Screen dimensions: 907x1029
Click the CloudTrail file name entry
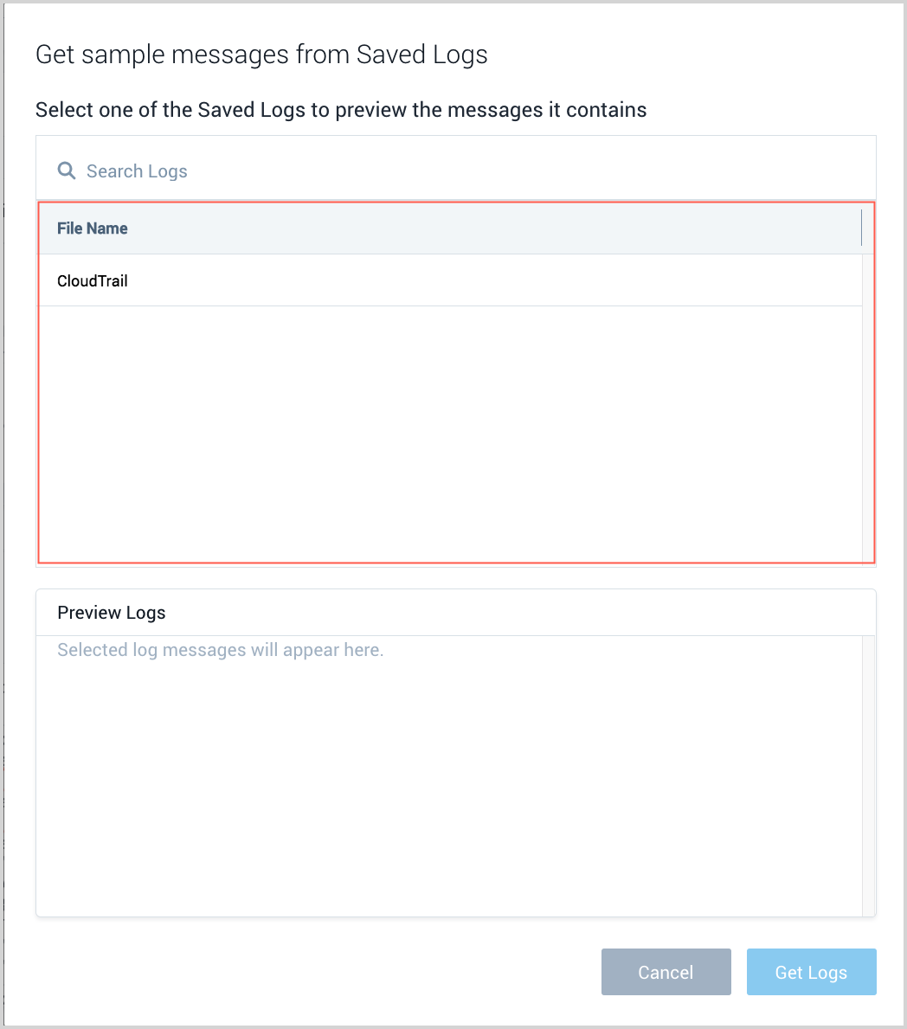pyautogui.click(x=92, y=280)
